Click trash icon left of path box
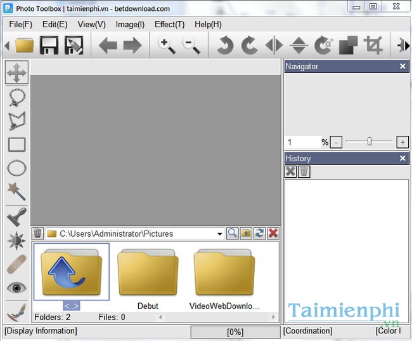The image size is (412, 341). coord(37,233)
